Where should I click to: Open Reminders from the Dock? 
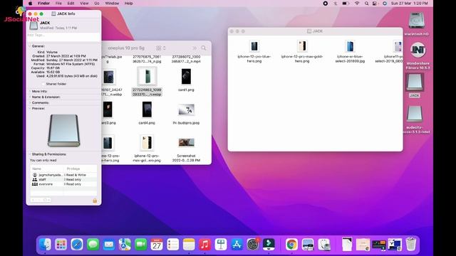click(x=172, y=244)
